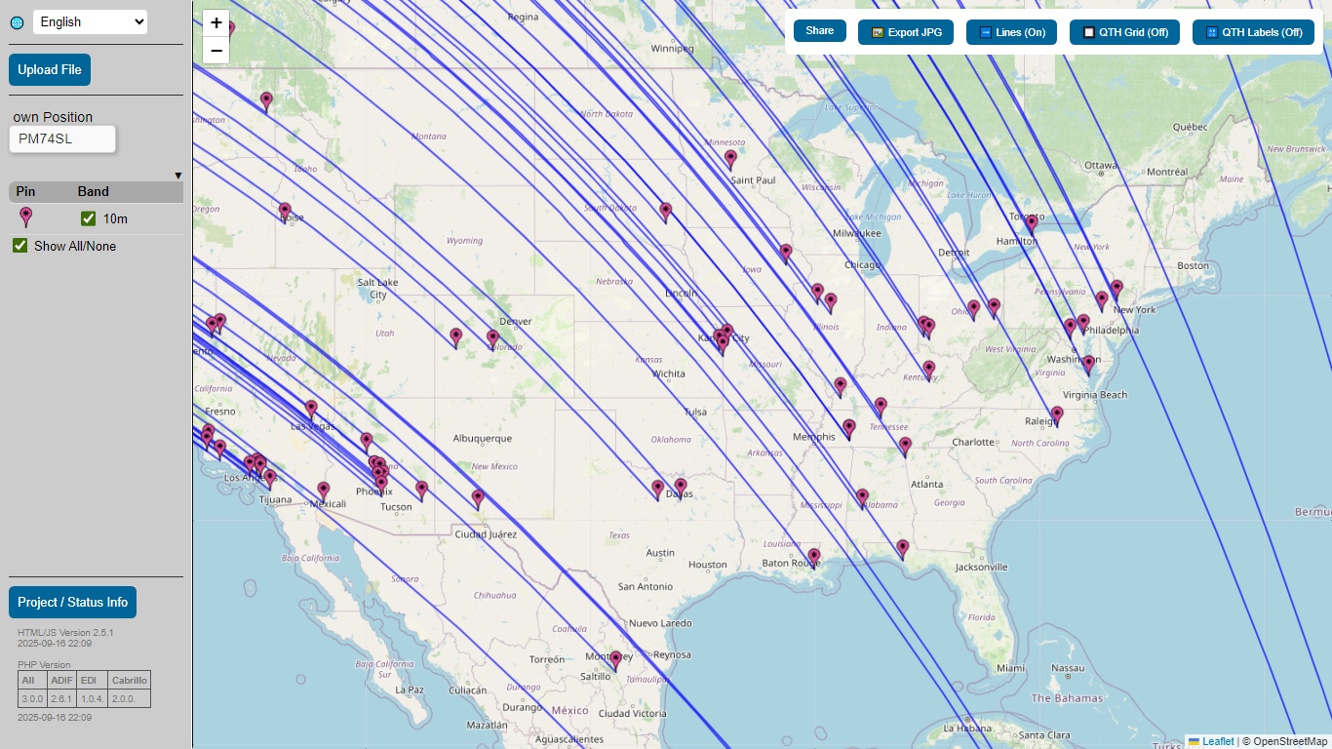Turn on QTH Labels
The width and height of the screenshot is (1332, 749).
(1253, 32)
